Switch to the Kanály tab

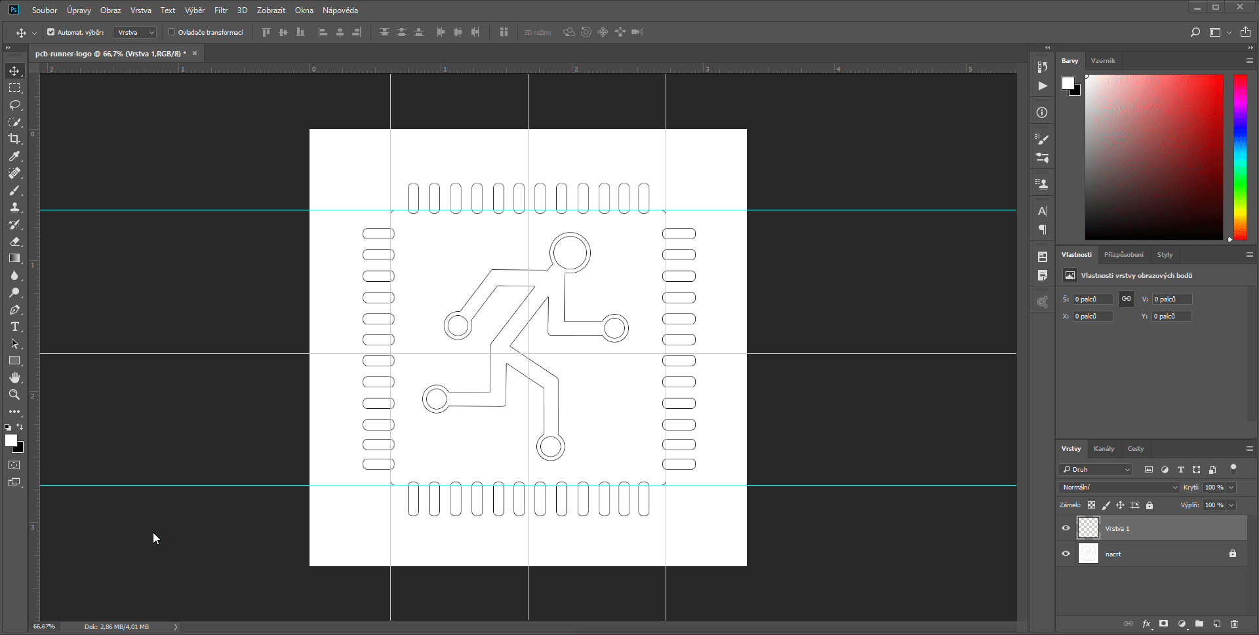tap(1104, 448)
